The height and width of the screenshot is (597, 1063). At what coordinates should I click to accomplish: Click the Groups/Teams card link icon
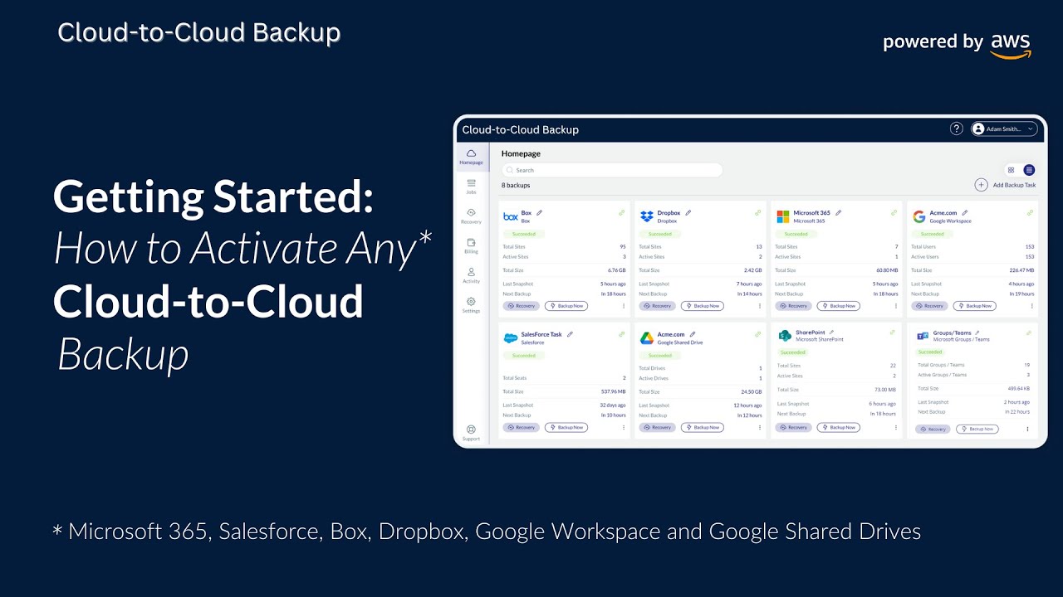(x=1028, y=332)
